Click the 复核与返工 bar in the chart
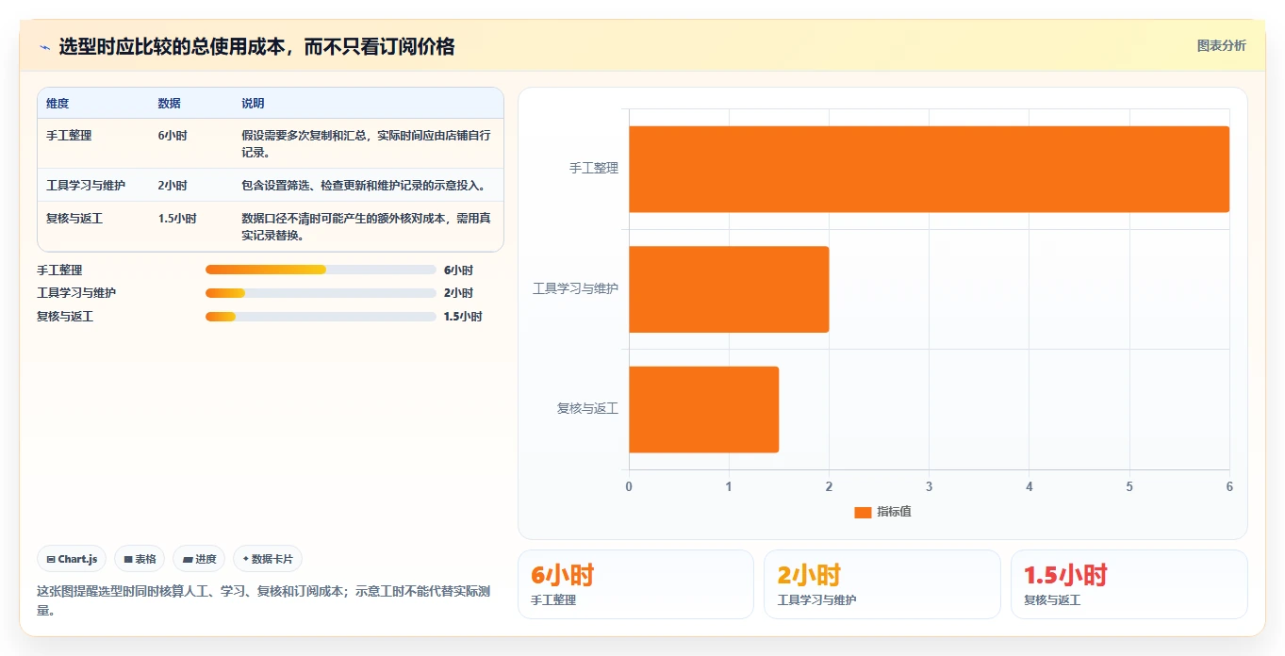1285x656 pixels. 703,409
